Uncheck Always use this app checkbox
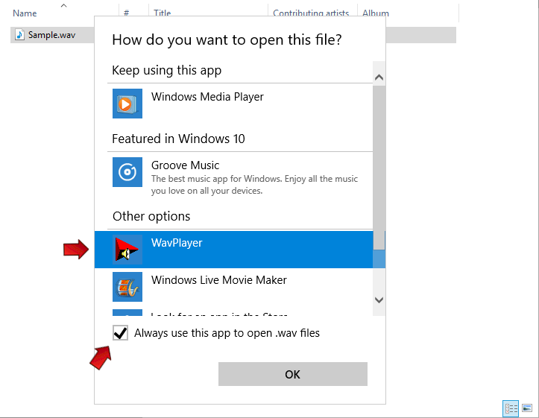This screenshot has height=418, width=539. (120, 333)
